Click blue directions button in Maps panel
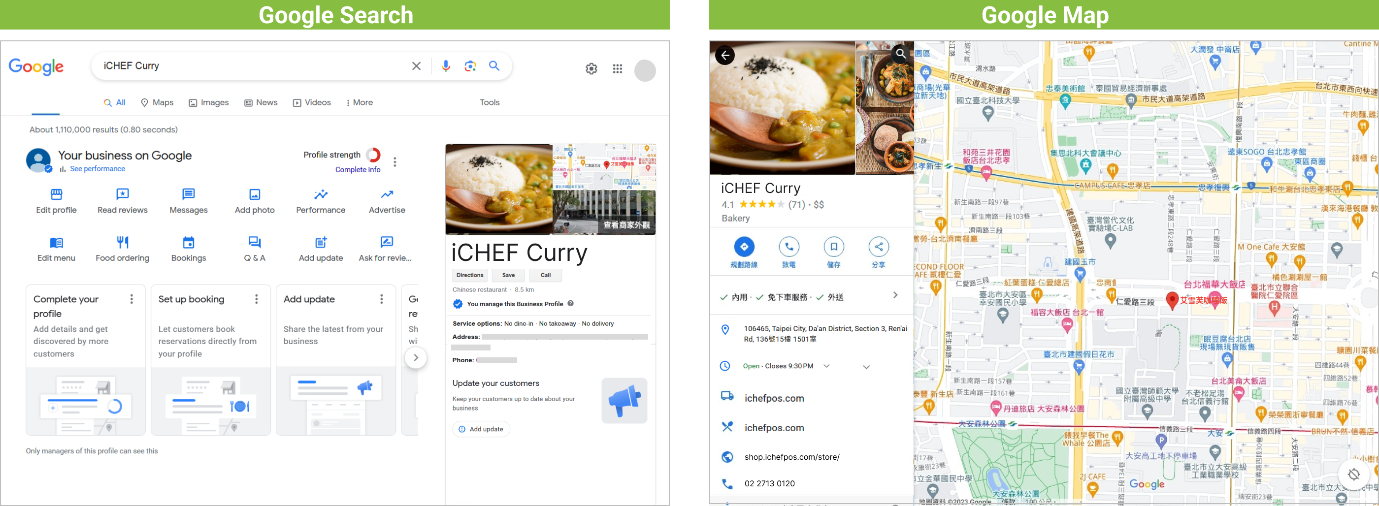 tap(744, 247)
